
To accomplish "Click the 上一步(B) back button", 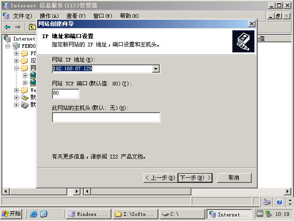I will [x=160, y=178].
